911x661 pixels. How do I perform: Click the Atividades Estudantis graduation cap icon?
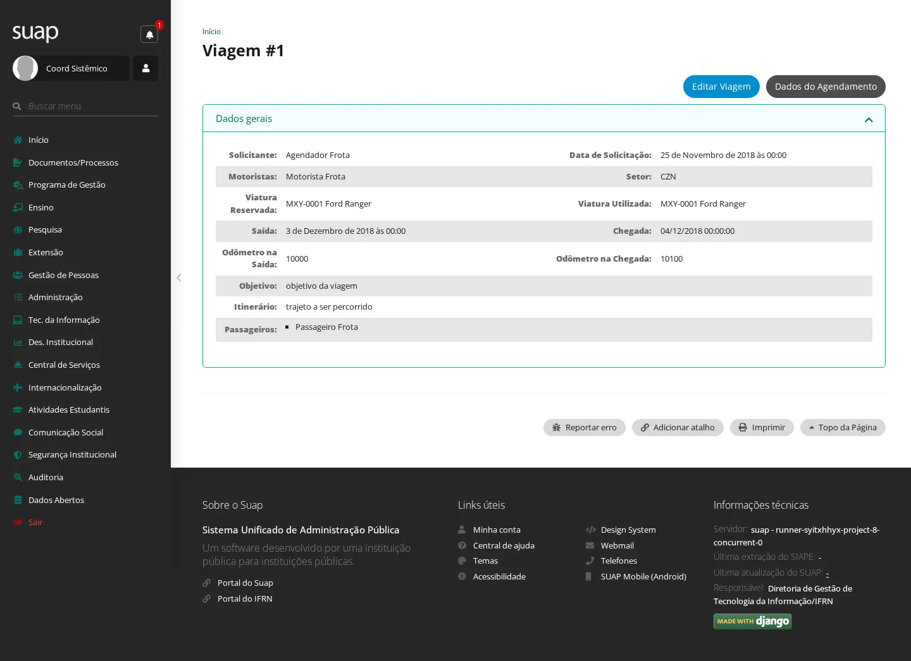(x=18, y=409)
